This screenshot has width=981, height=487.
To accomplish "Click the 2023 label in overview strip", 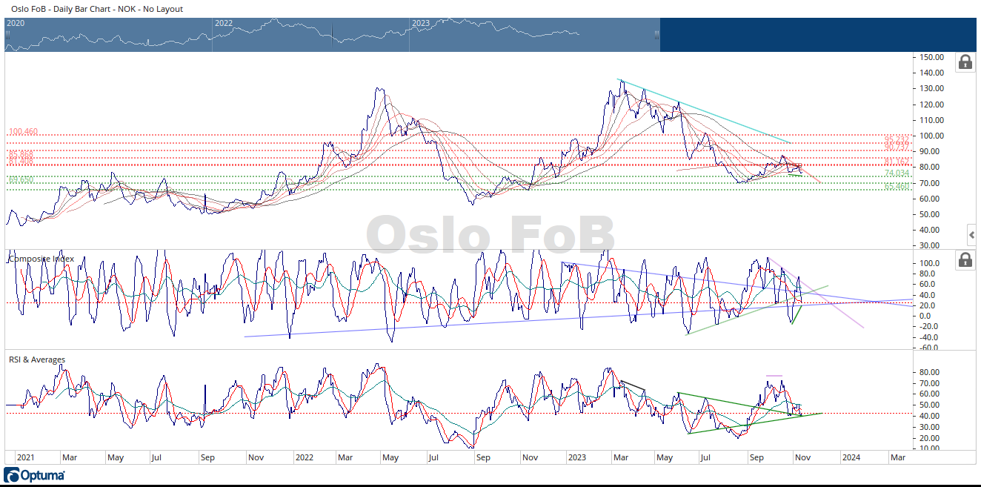I will (421, 23).
